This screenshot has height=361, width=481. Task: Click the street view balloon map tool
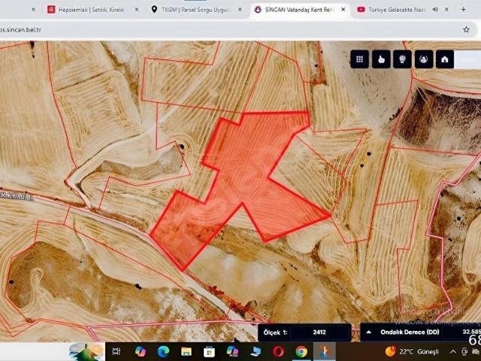click(x=402, y=59)
